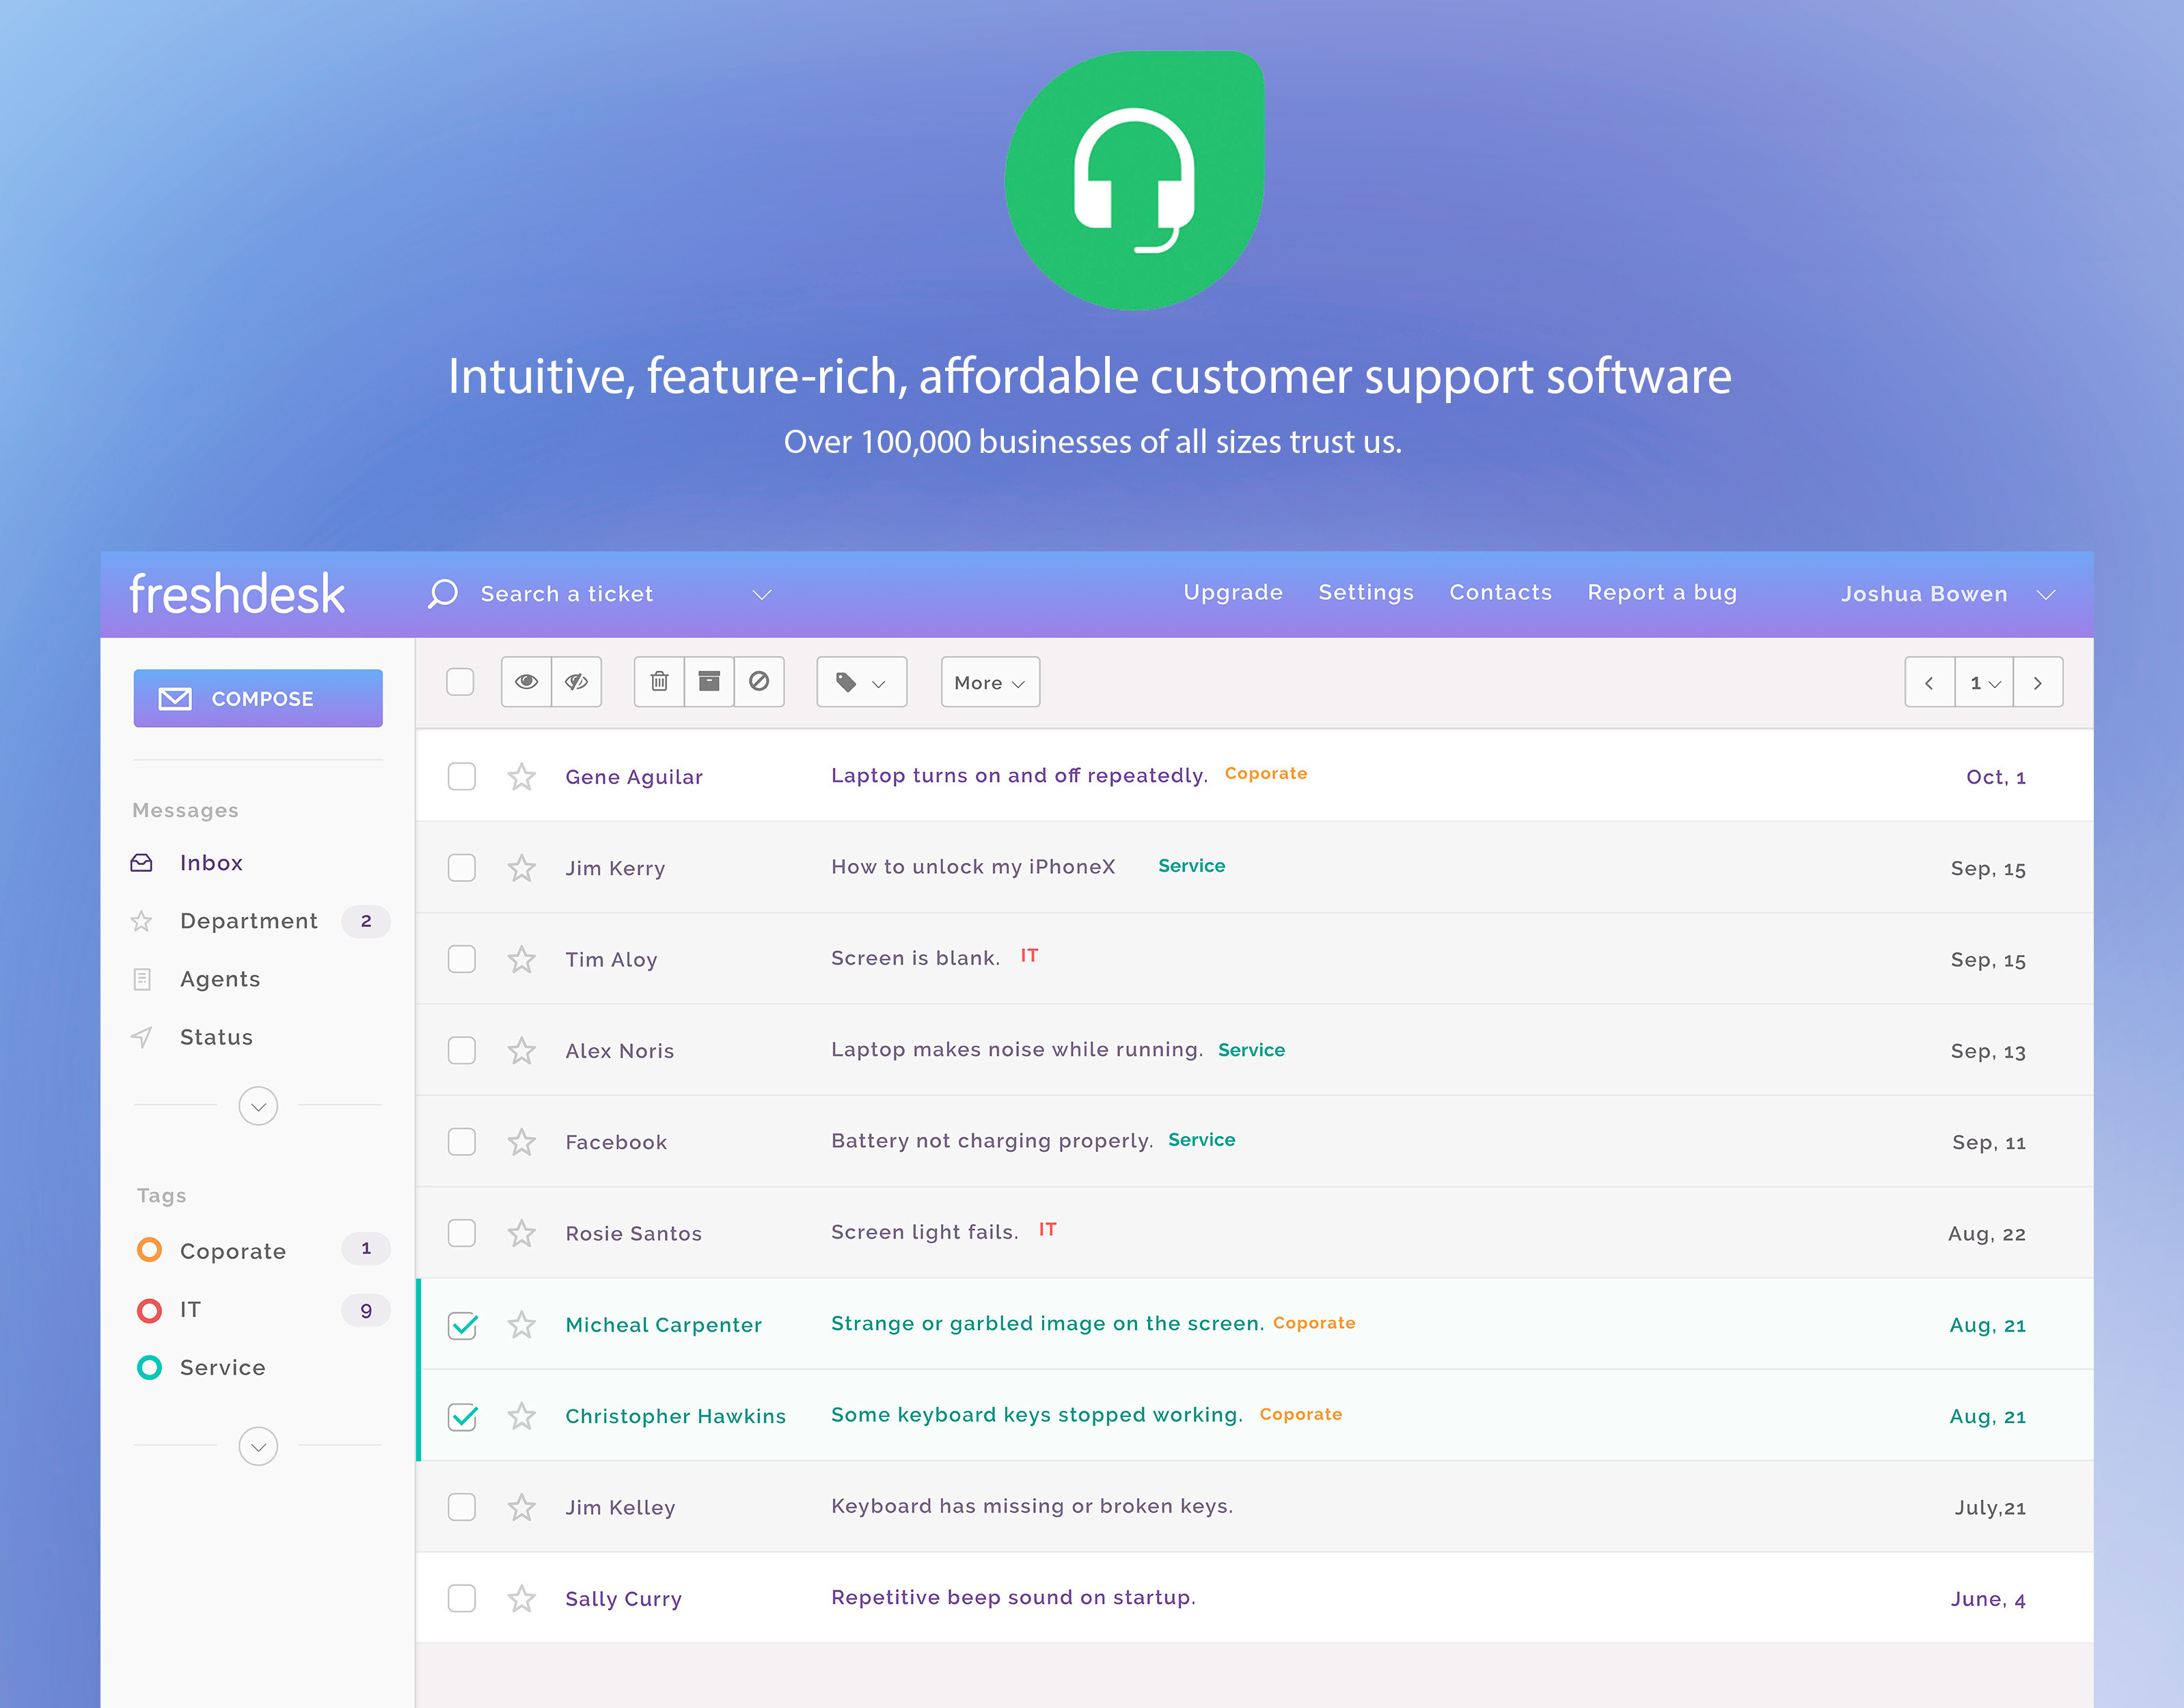Star the Micheal Carpenter ticket

pyautogui.click(x=521, y=1325)
